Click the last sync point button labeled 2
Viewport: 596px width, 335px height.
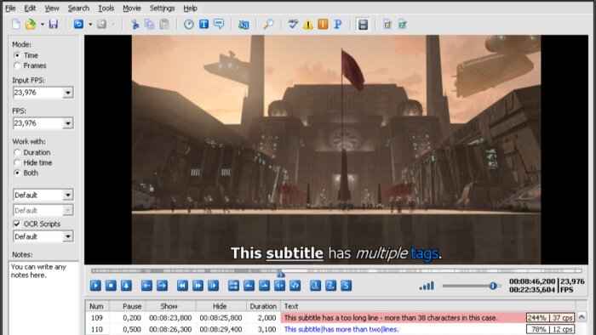pos(330,286)
